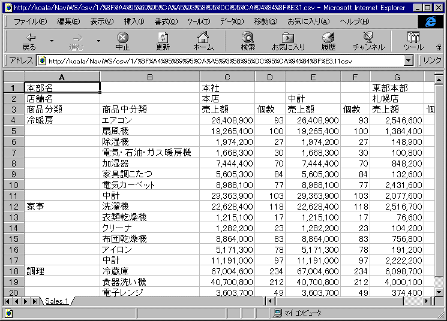447x321 pixels.
Task: Click the status bar page icon
Action: pyautogui.click(x=8, y=313)
